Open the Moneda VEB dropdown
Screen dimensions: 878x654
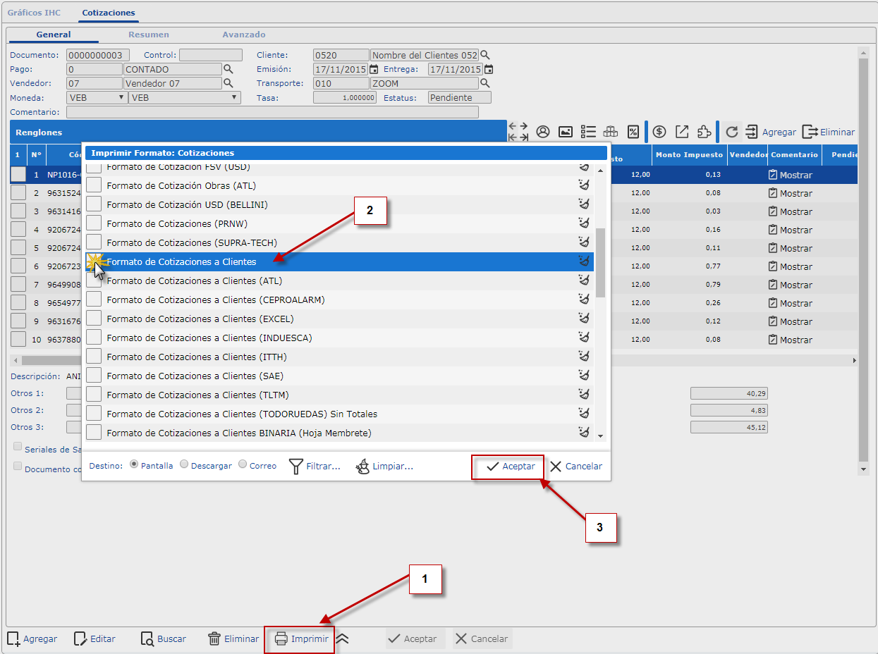96,97
